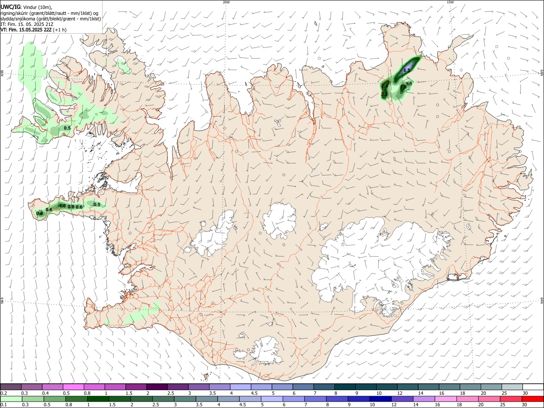
Task: Select the 1.1 value near the northeast rain cell
Action: [x=409, y=84]
